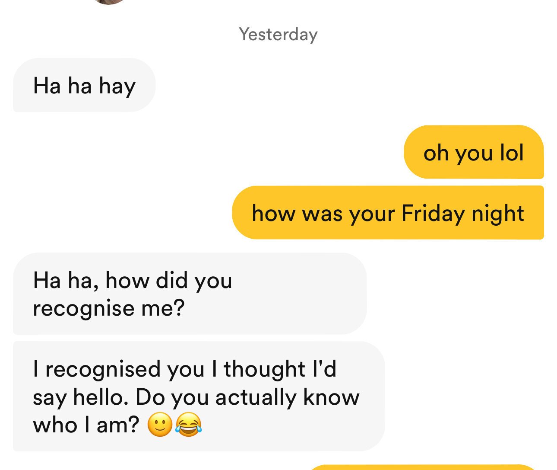557x470 pixels.
Task: Tap the "I recognised you" message bubble
Action: point(199,396)
